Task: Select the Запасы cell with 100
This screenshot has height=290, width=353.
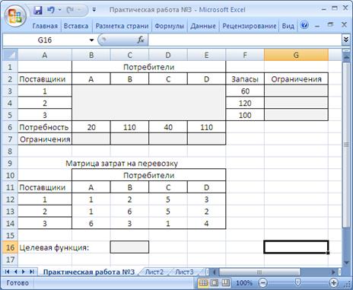Action: coord(245,115)
